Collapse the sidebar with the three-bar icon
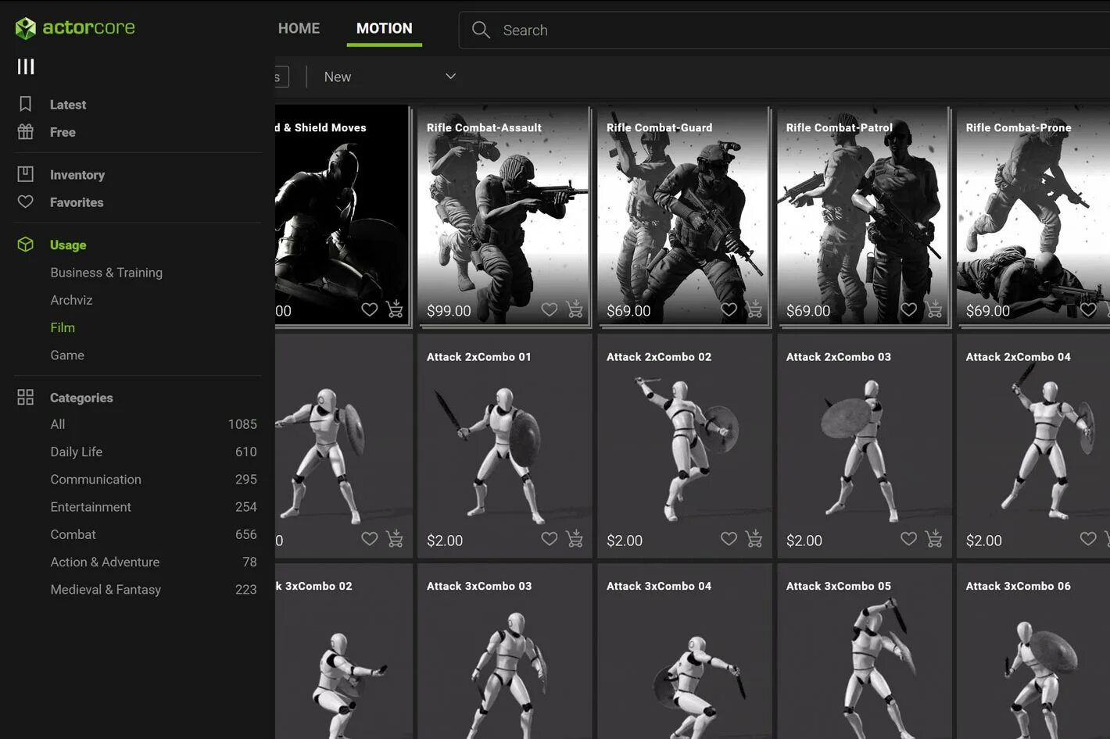 pos(26,66)
